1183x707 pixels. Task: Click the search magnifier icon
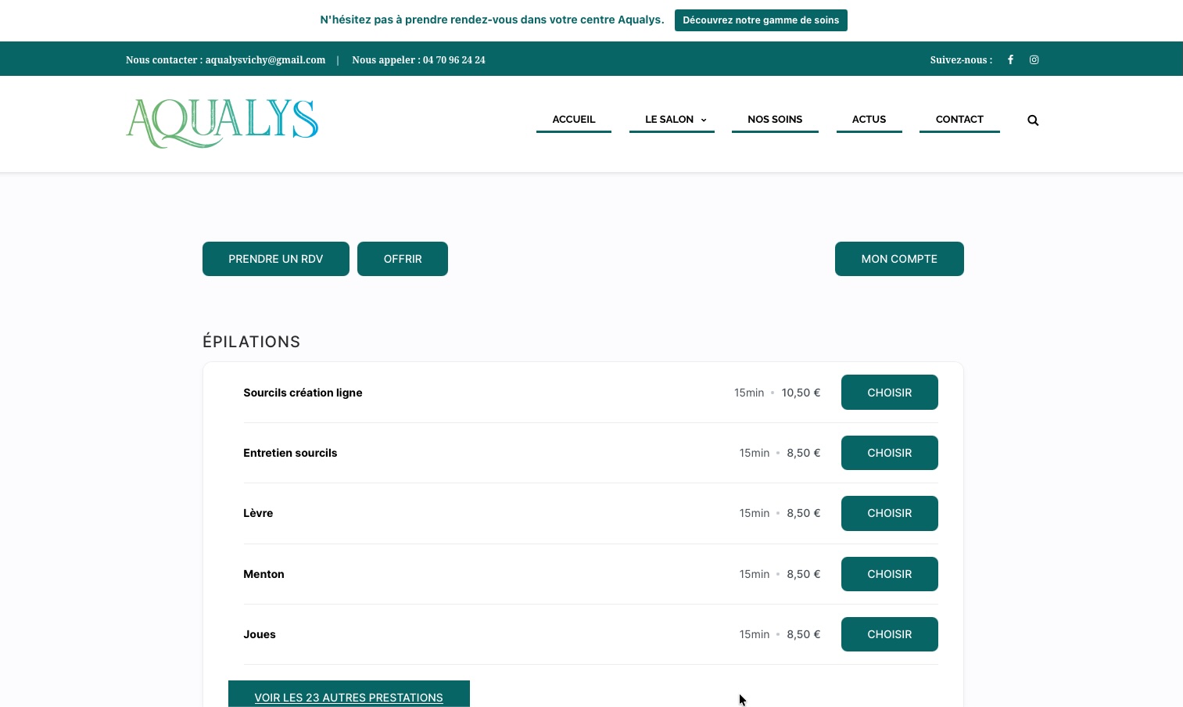[1033, 120]
